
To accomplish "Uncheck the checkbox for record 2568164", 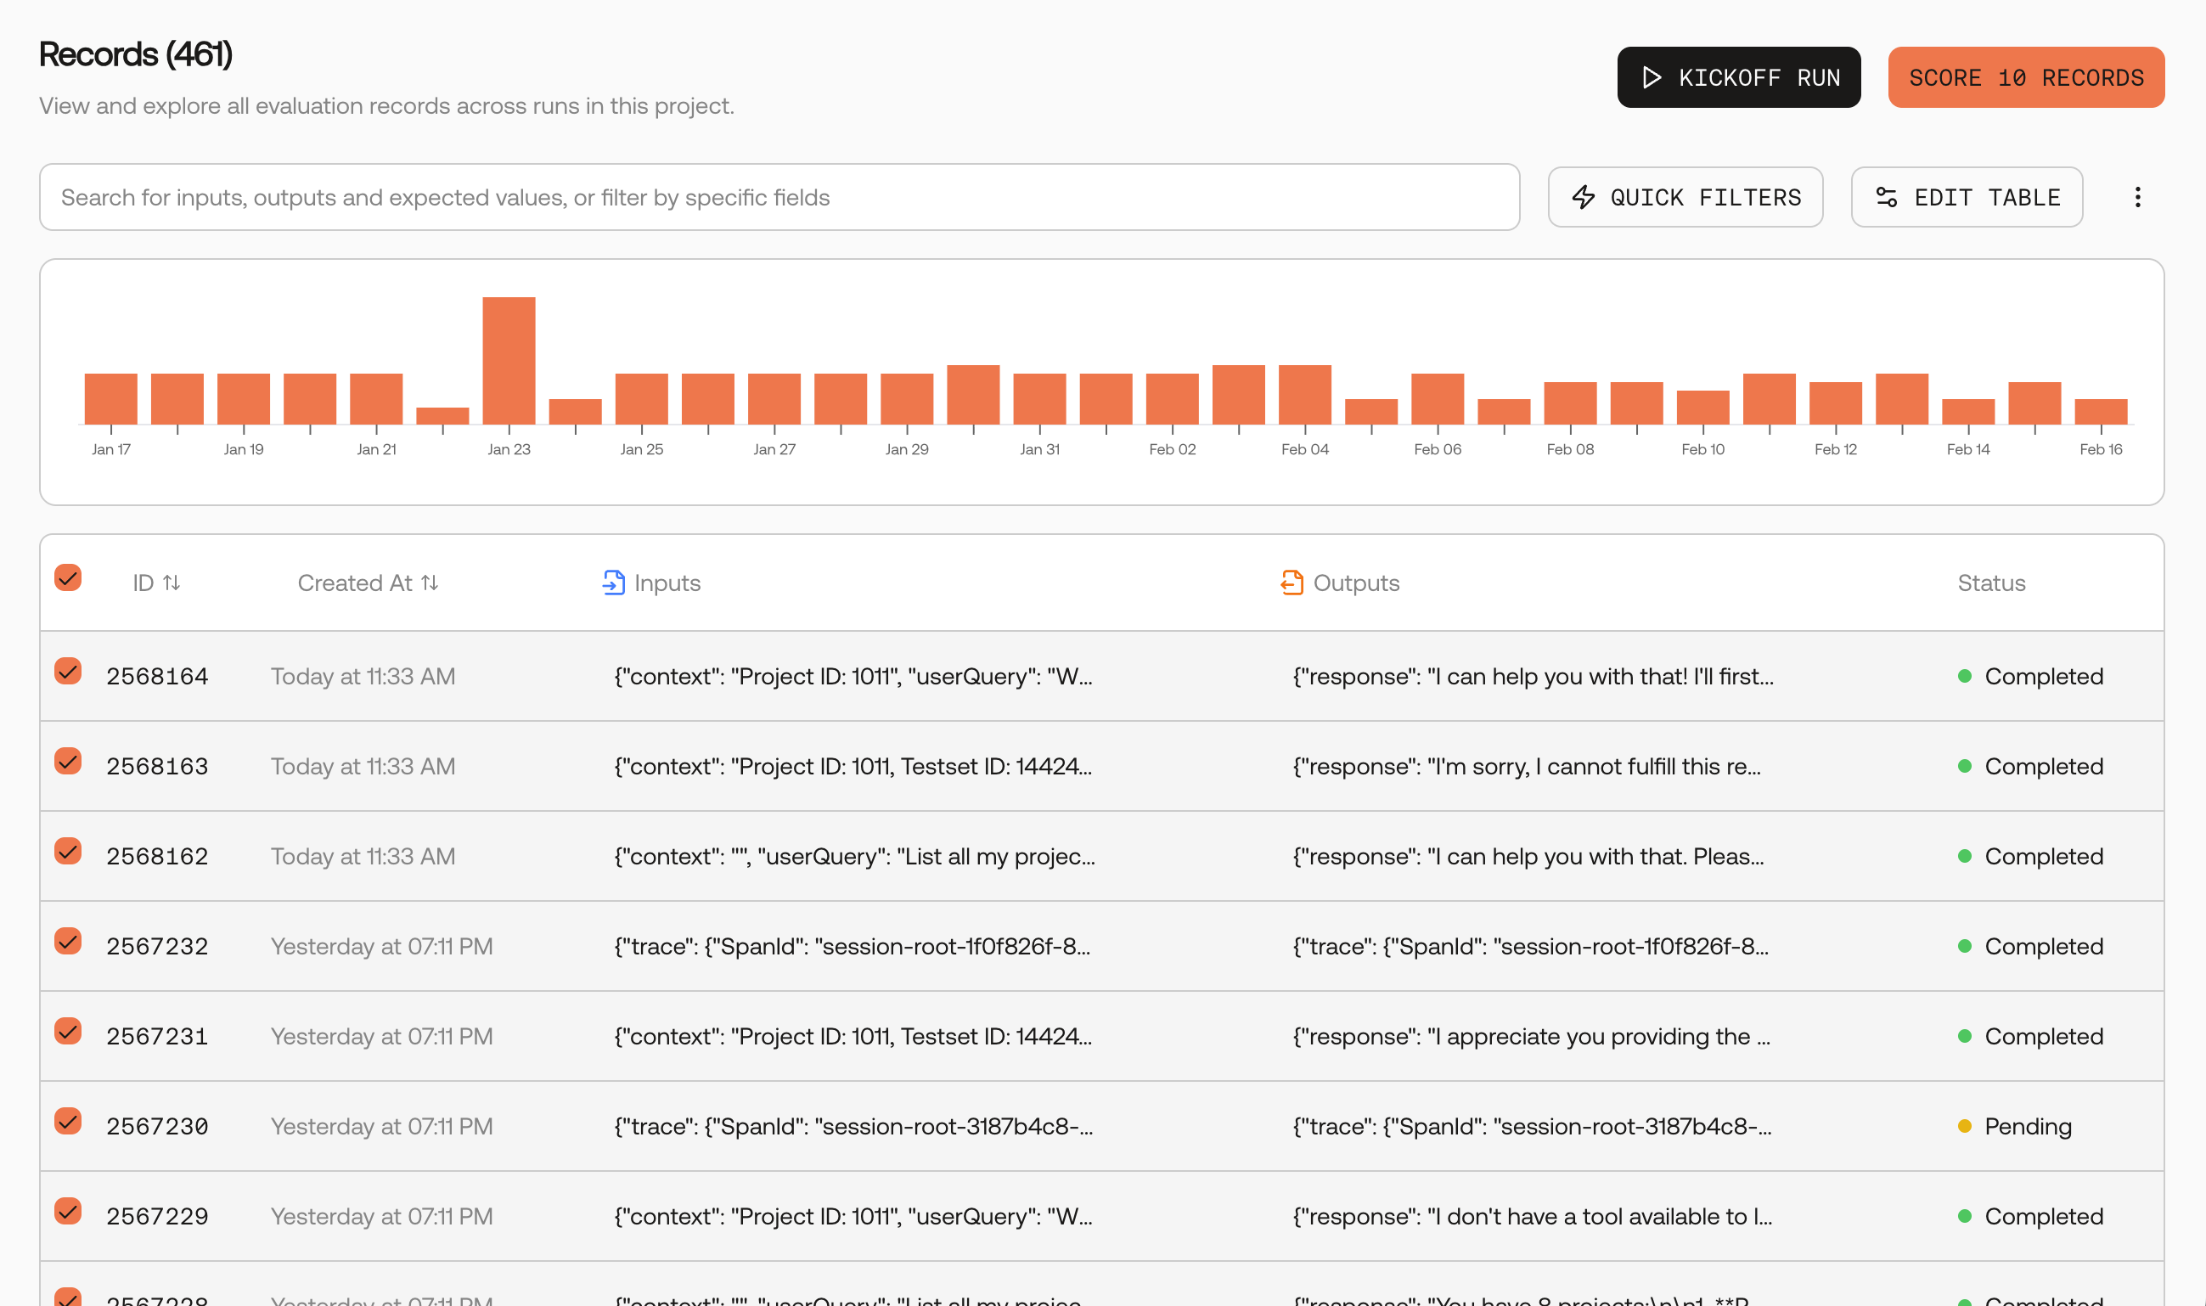I will (x=68, y=672).
